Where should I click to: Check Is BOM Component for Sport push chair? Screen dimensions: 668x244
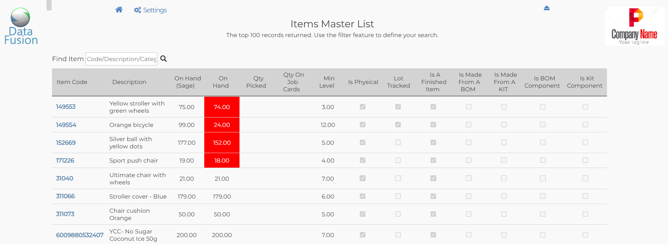(543, 160)
